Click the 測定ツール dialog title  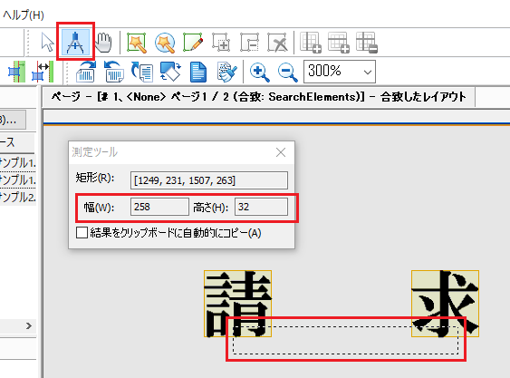click(94, 152)
